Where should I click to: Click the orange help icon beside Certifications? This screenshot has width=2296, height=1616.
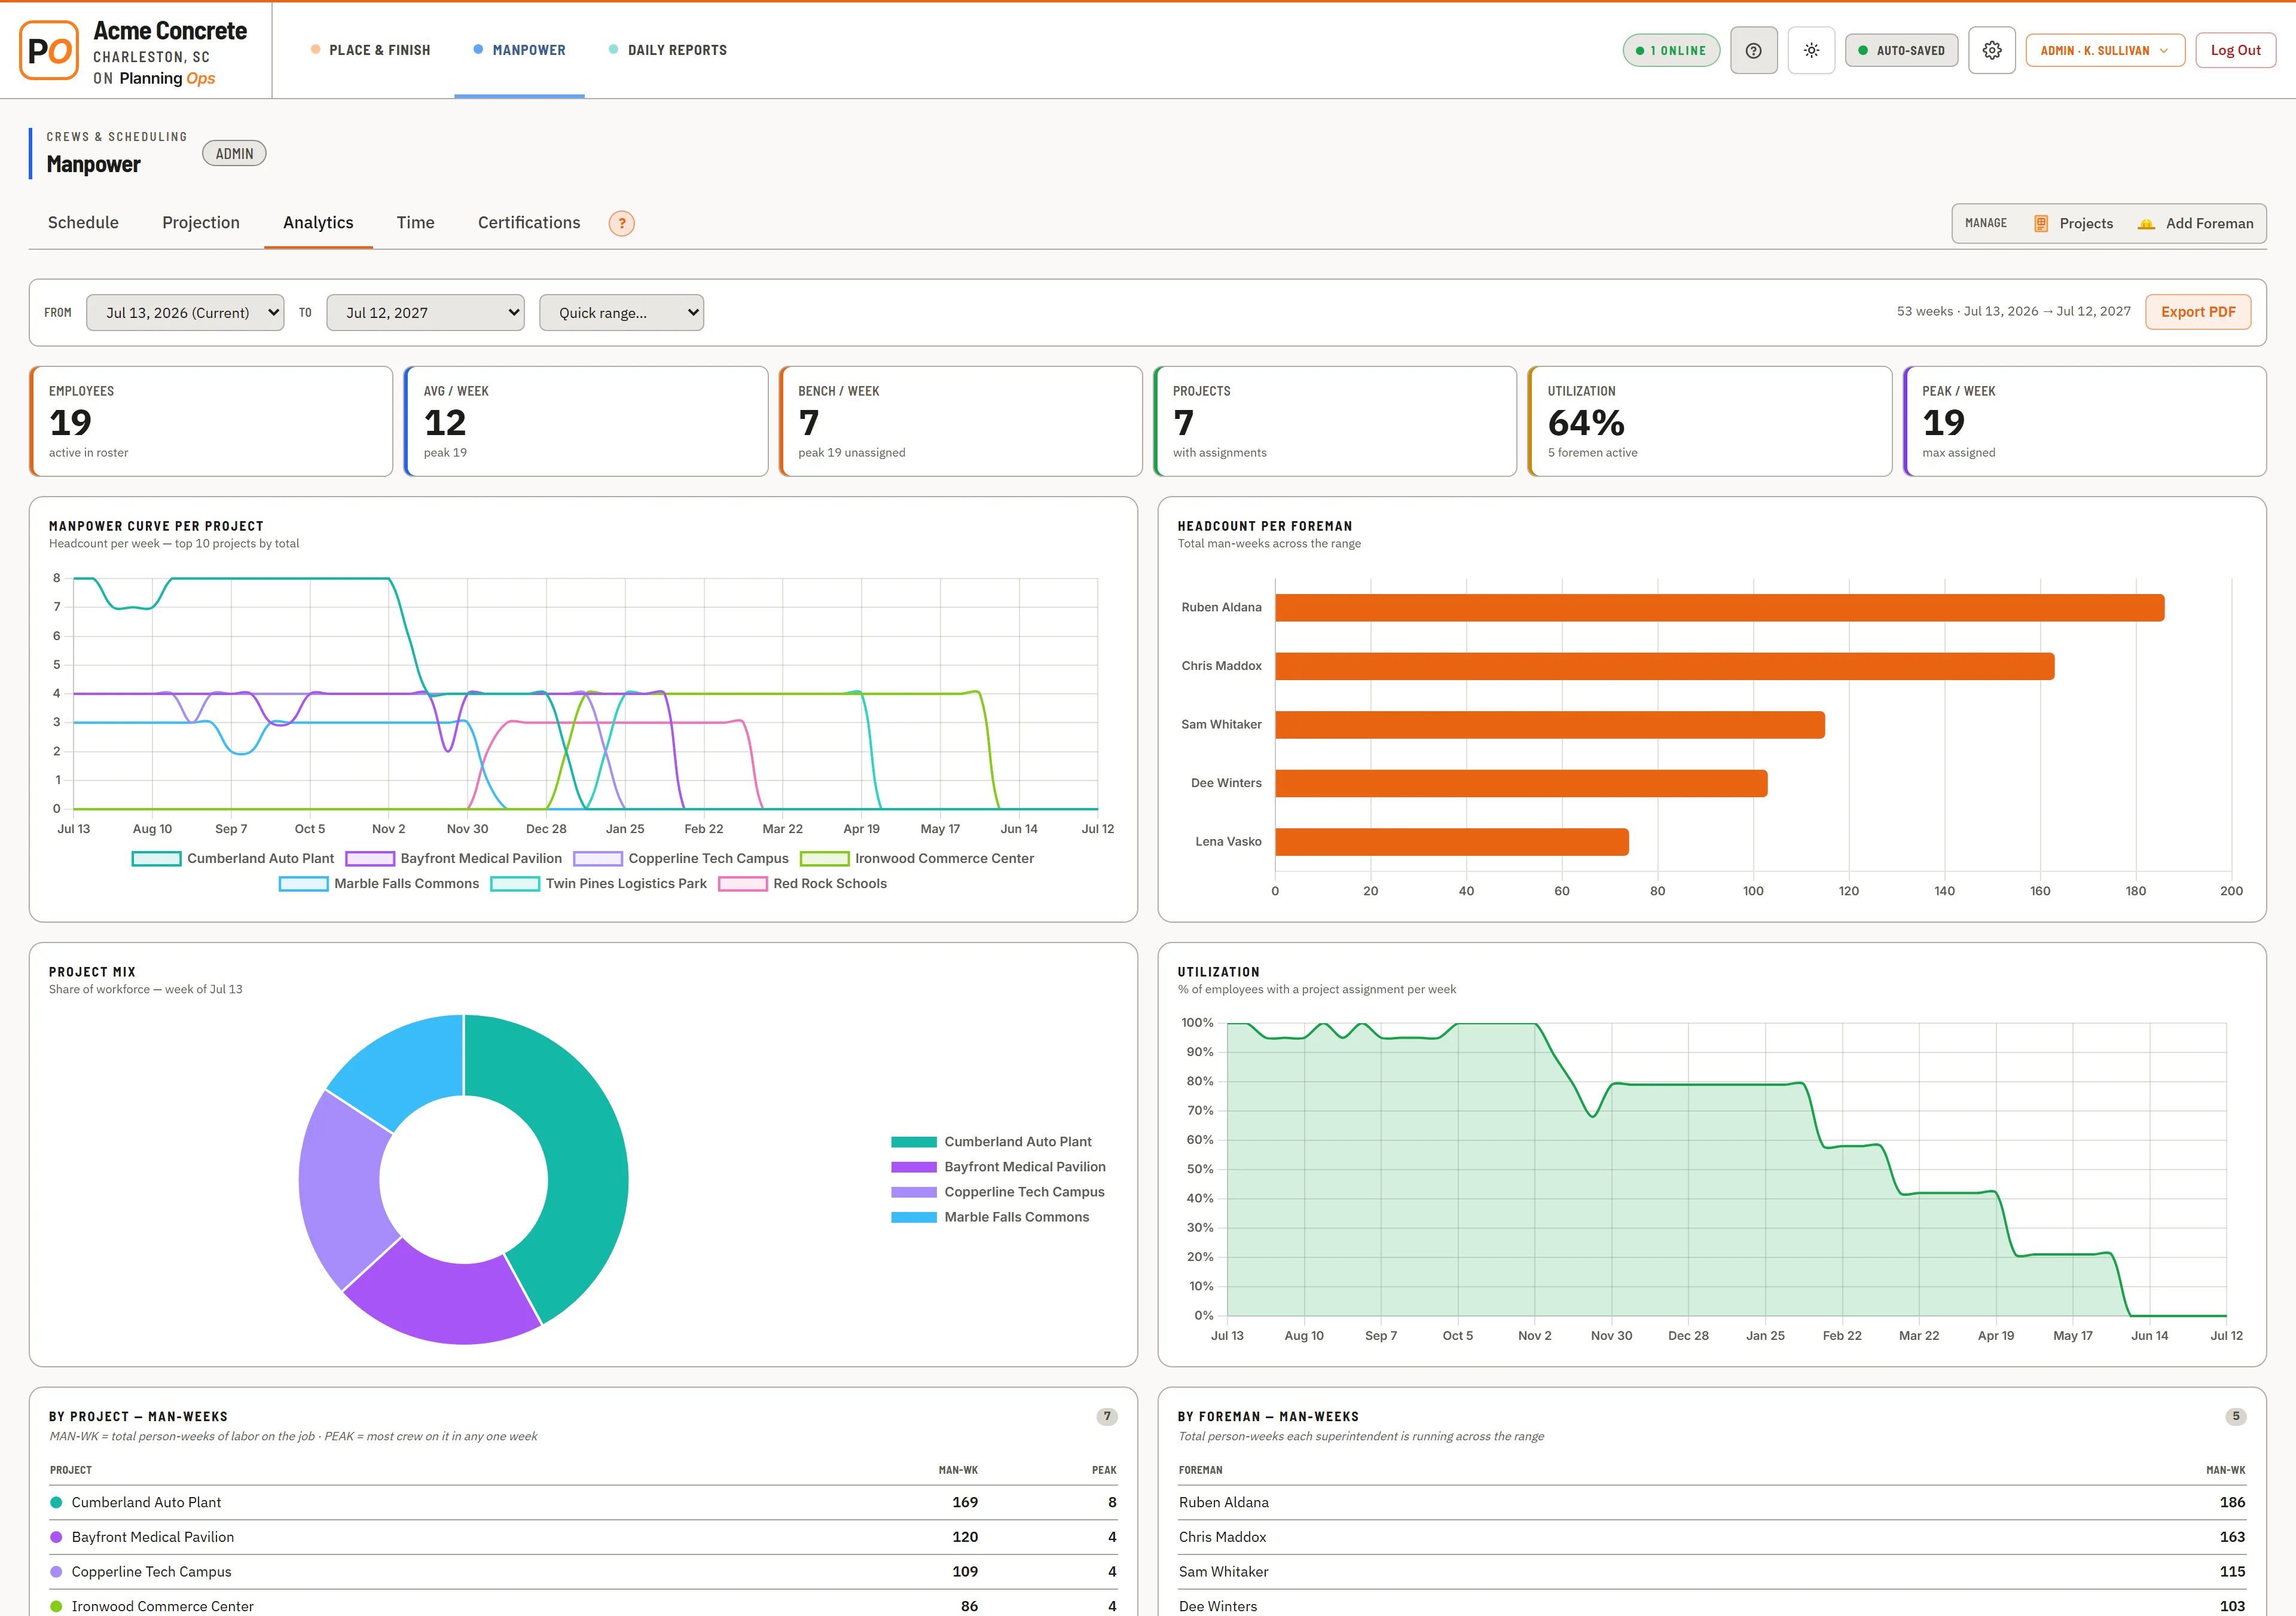(621, 223)
